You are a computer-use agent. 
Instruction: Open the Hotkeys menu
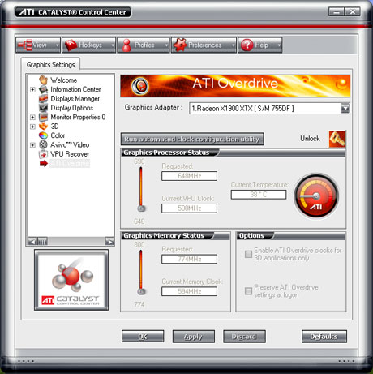88,45
